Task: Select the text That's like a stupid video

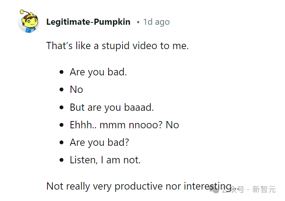Action: tap(102, 46)
